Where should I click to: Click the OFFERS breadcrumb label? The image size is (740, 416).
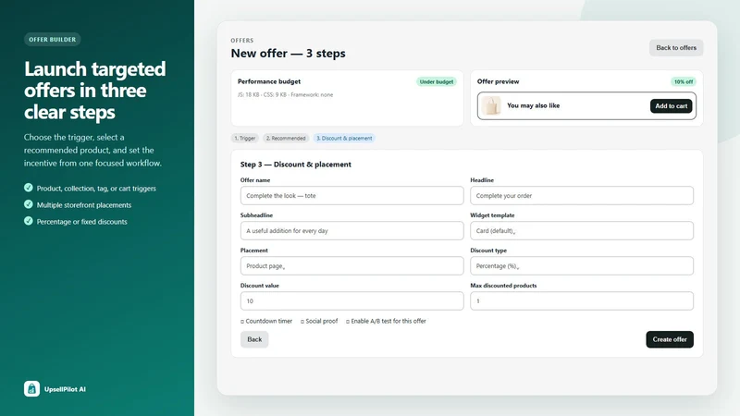[x=242, y=41]
